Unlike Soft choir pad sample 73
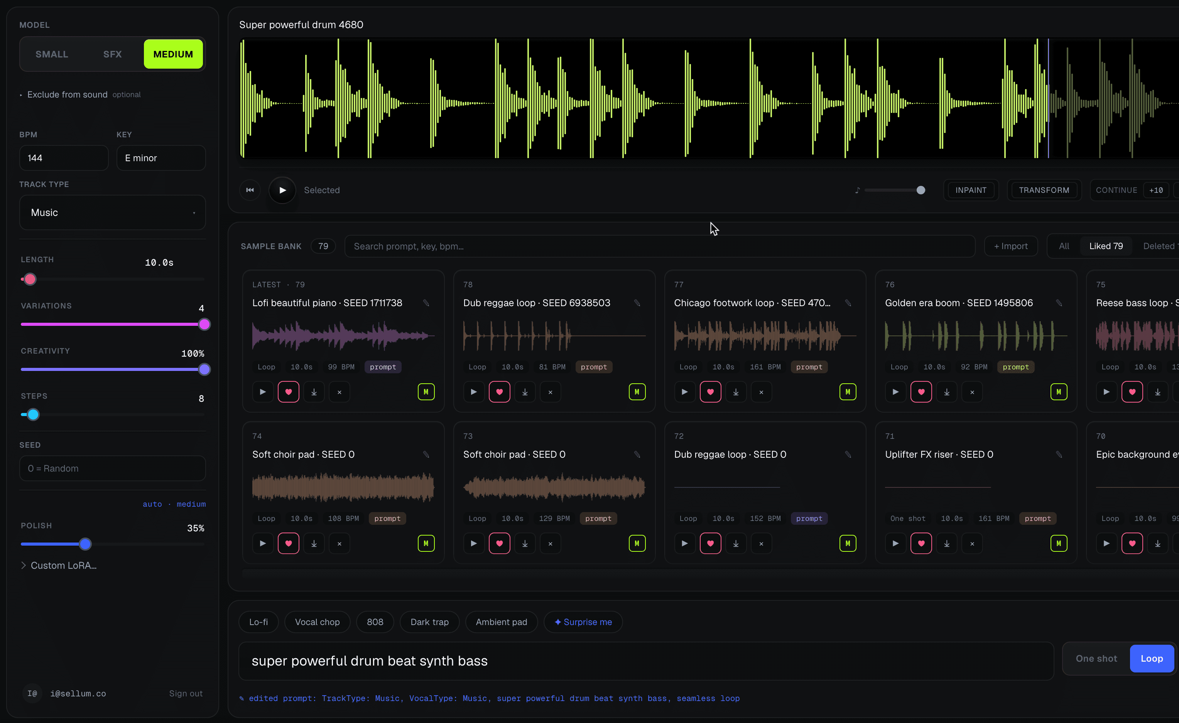 coord(500,544)
